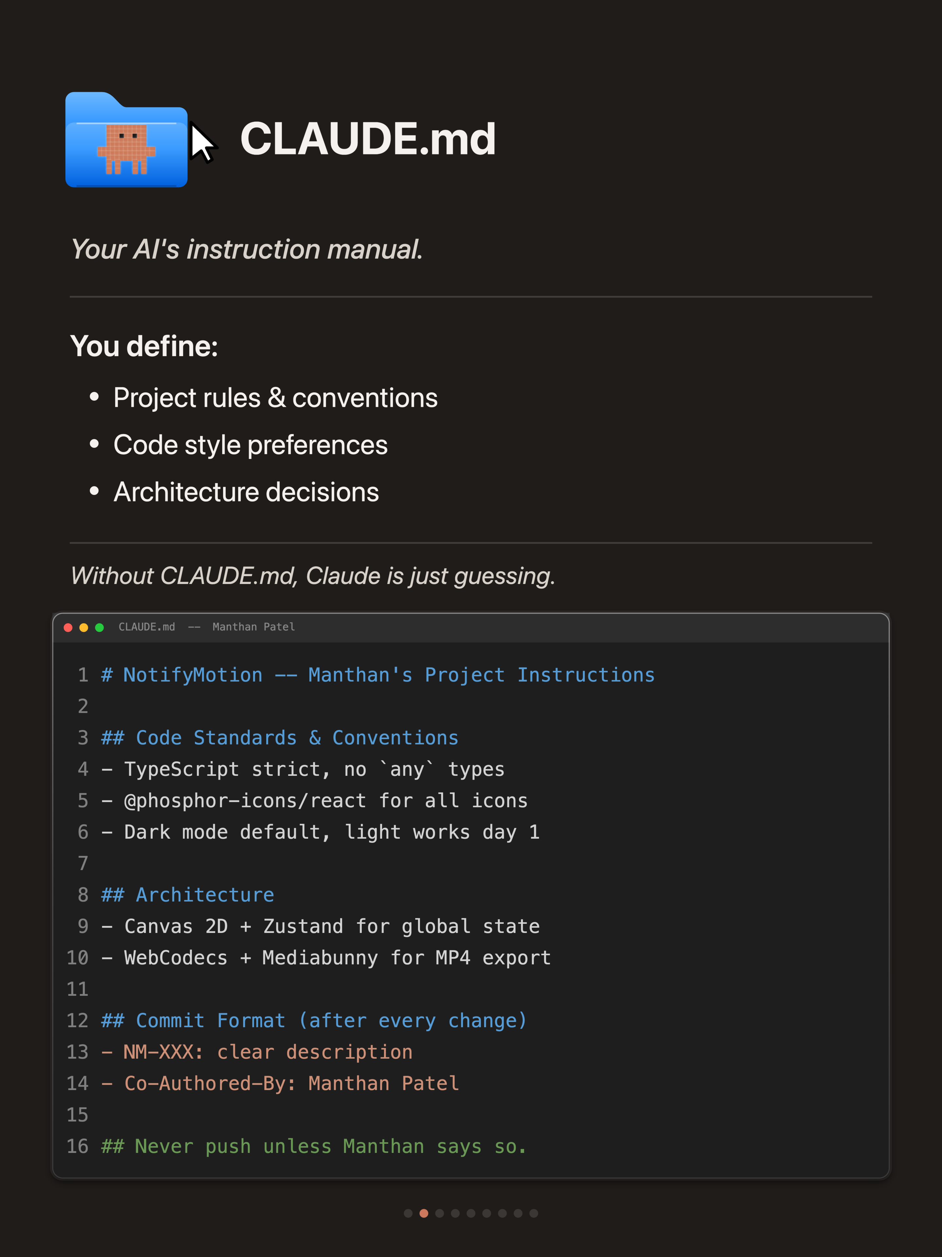Viewport: 942px width, 1257px height.
Task: Click the Code Standards & Conventions heading
Action: click(279, 738)
